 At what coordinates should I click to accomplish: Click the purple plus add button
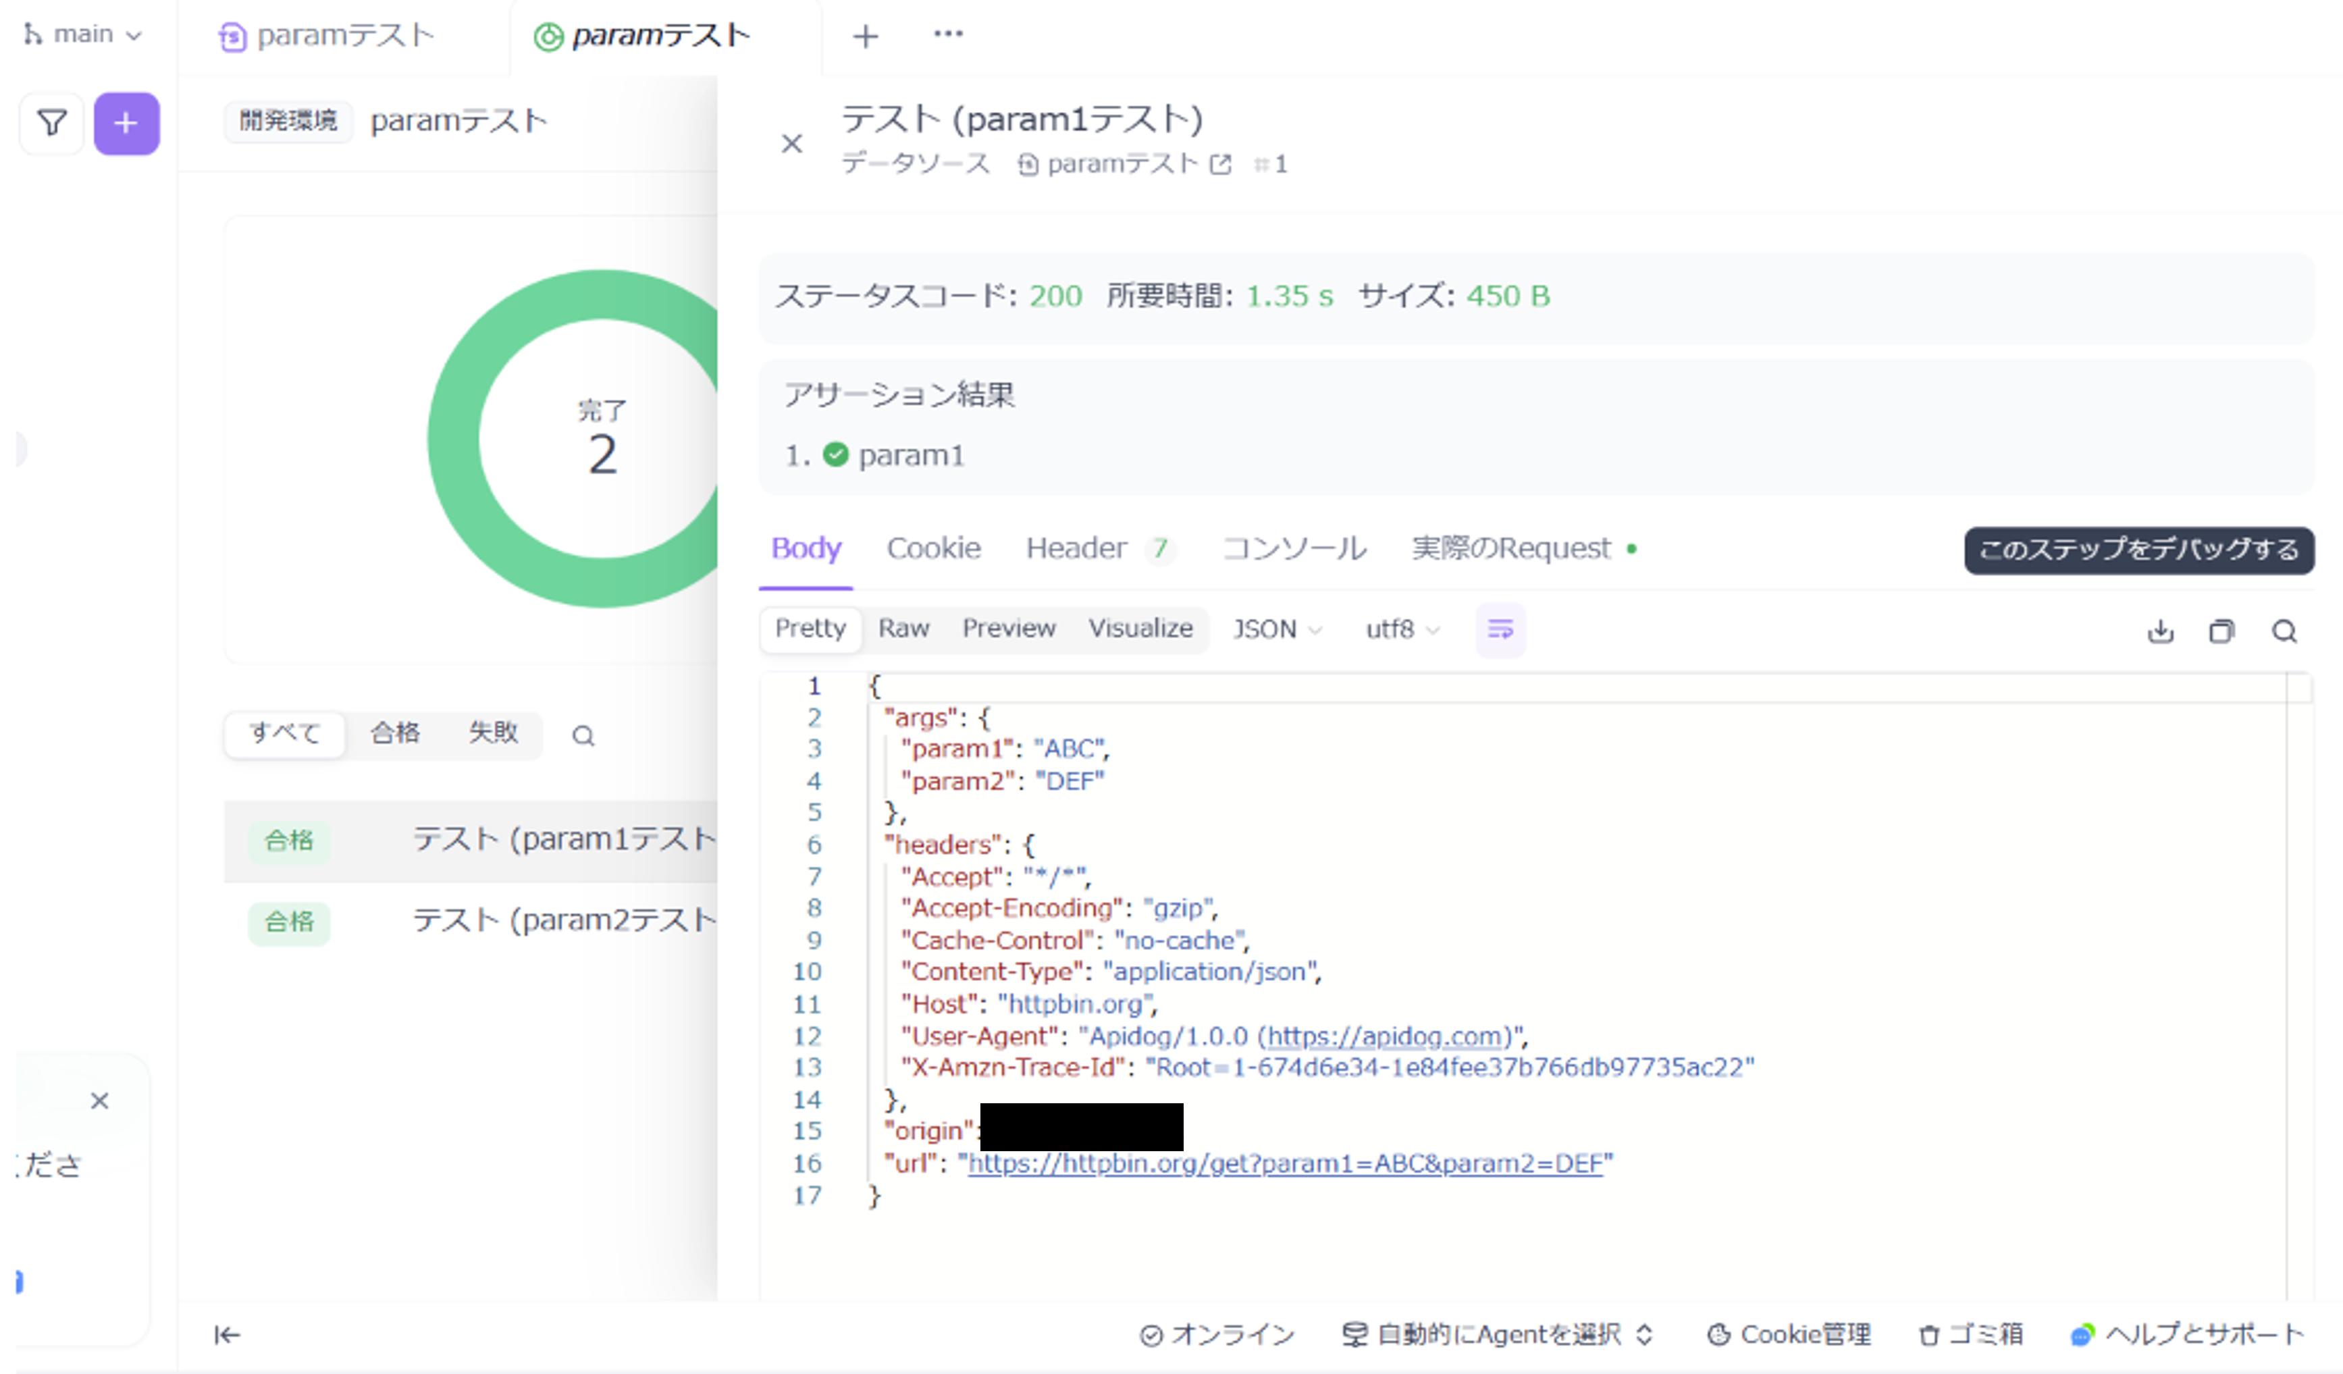(x=126, y=123)
